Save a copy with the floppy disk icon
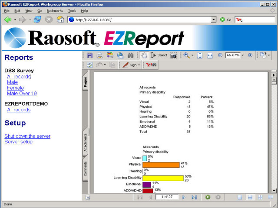This screenshot has height=208, width=278. 90,55
